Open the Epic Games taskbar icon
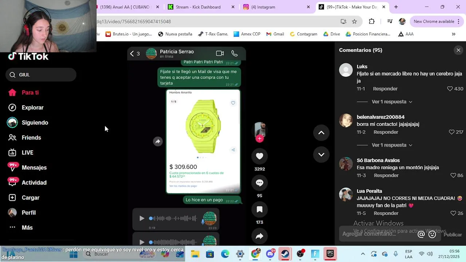 [330, 254]
